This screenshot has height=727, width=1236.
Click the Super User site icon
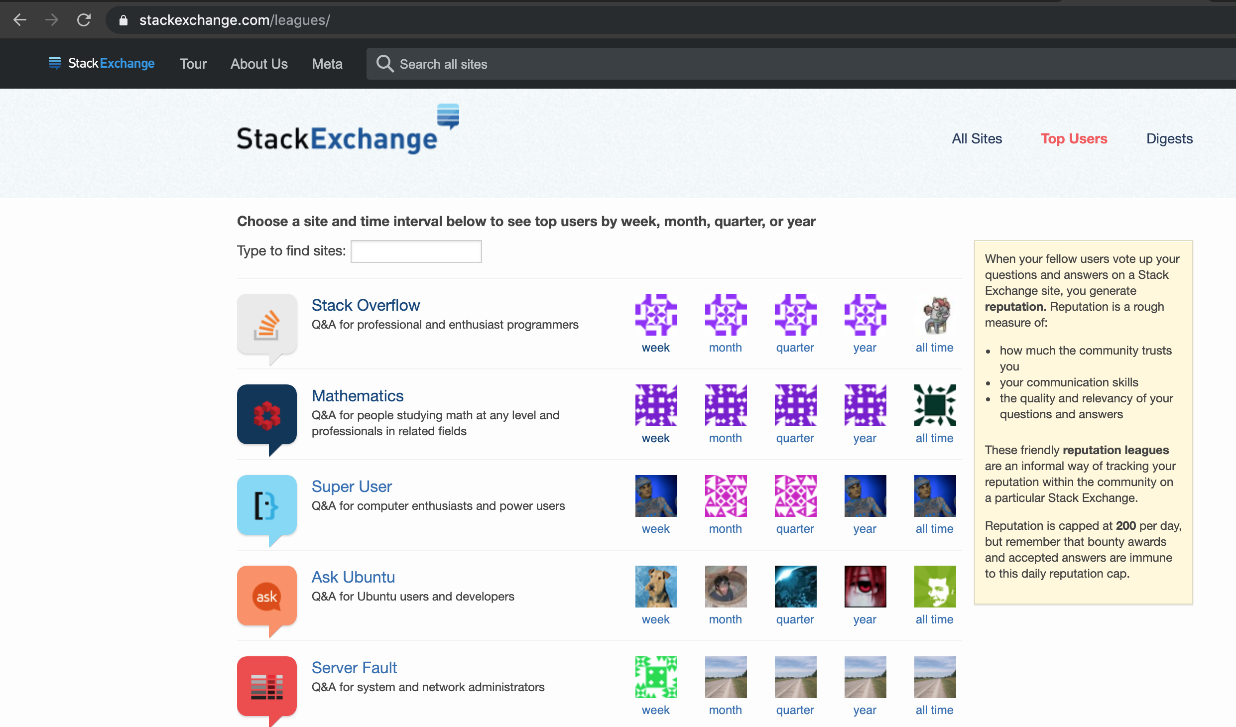[267, 505]
